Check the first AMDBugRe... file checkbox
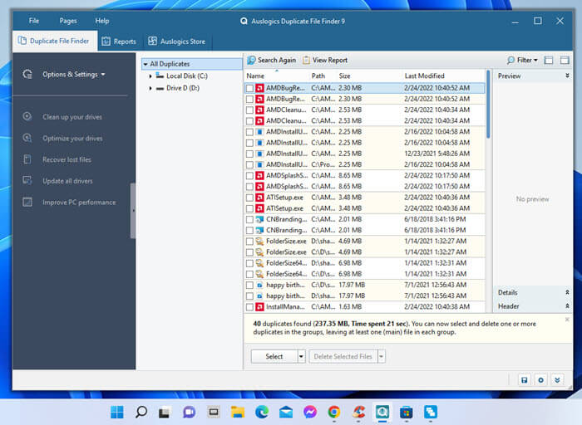 coord(249,88)
